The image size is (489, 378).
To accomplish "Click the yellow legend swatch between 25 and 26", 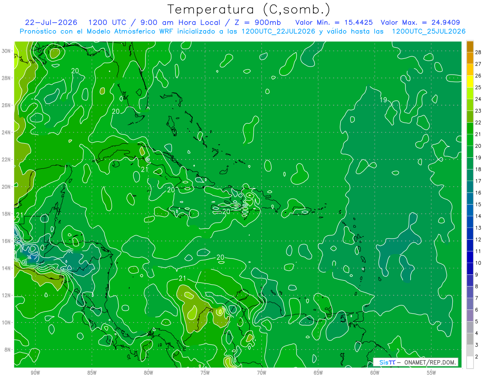I will click(x=470, y=81).
